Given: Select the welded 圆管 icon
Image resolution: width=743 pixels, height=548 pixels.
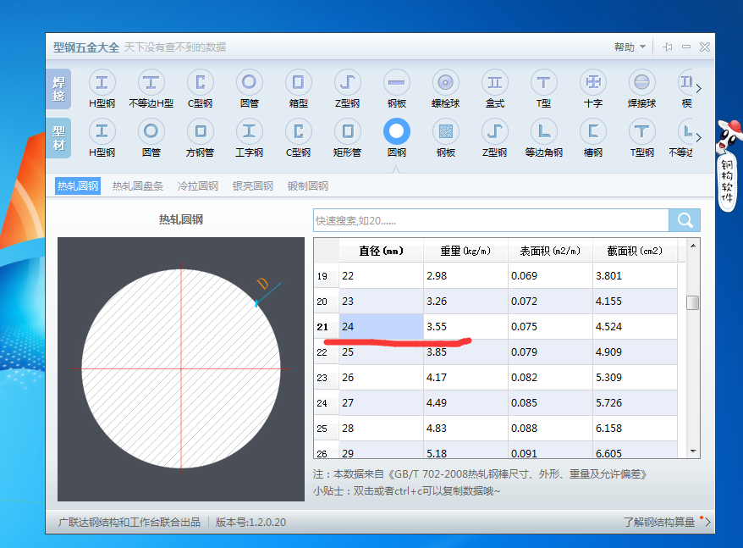Looking at the screenshot, I should point(250,89).
